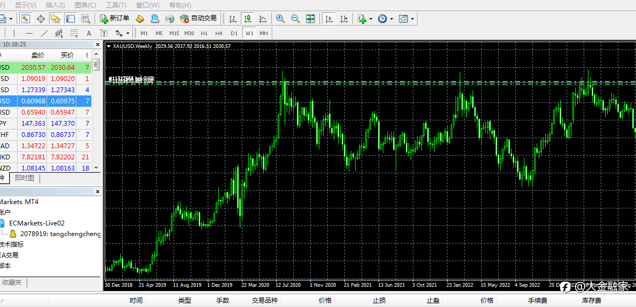636x307 pixels.
Task: Select the trendline drawing tool
Action: pos(44,33)
